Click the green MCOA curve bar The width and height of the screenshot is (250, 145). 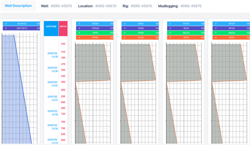186,33
